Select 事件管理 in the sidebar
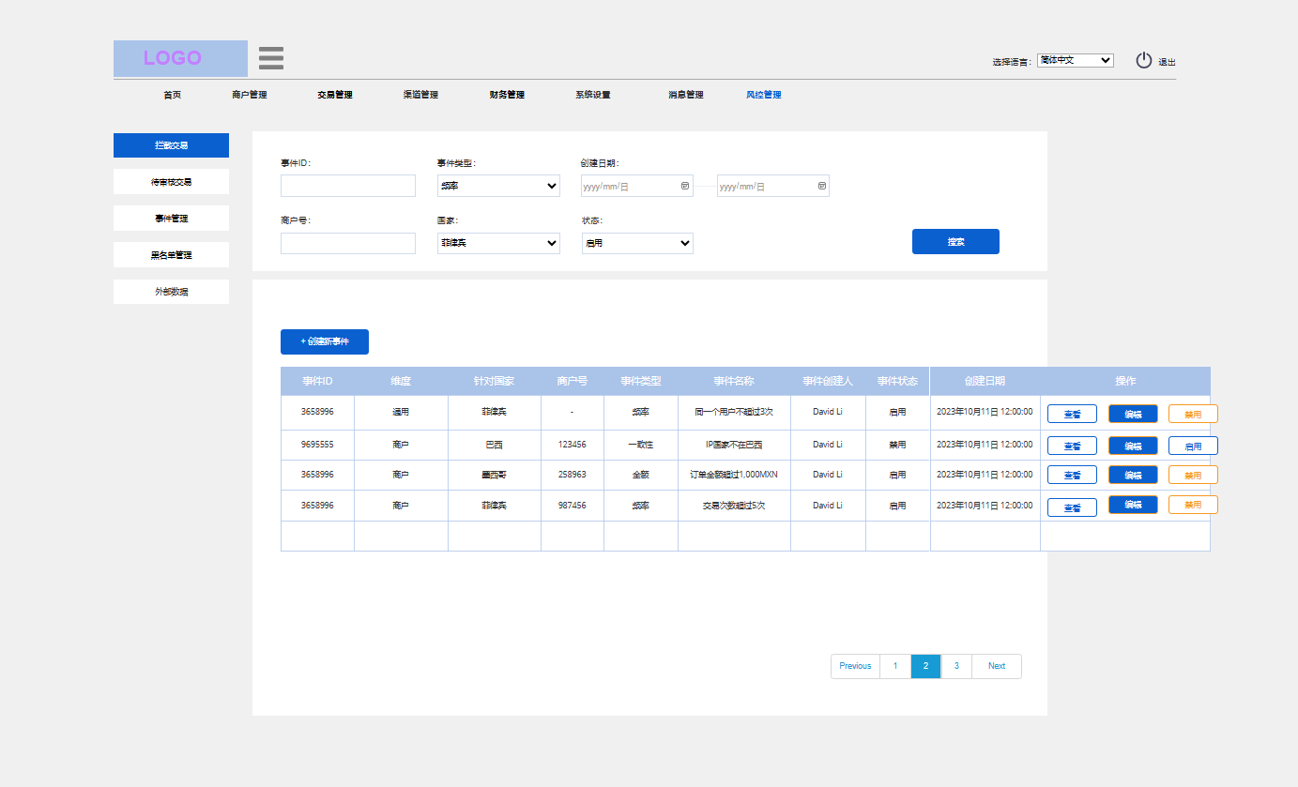Image resolution: width=1298 pixels, height=787 pixels. [171, 219]
